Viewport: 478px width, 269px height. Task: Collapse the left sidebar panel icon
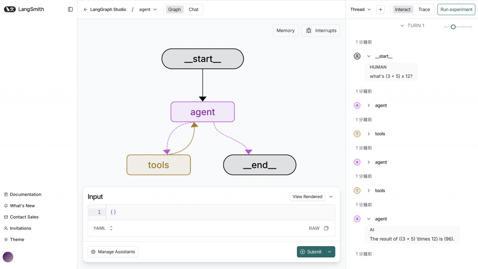point(70,9)
